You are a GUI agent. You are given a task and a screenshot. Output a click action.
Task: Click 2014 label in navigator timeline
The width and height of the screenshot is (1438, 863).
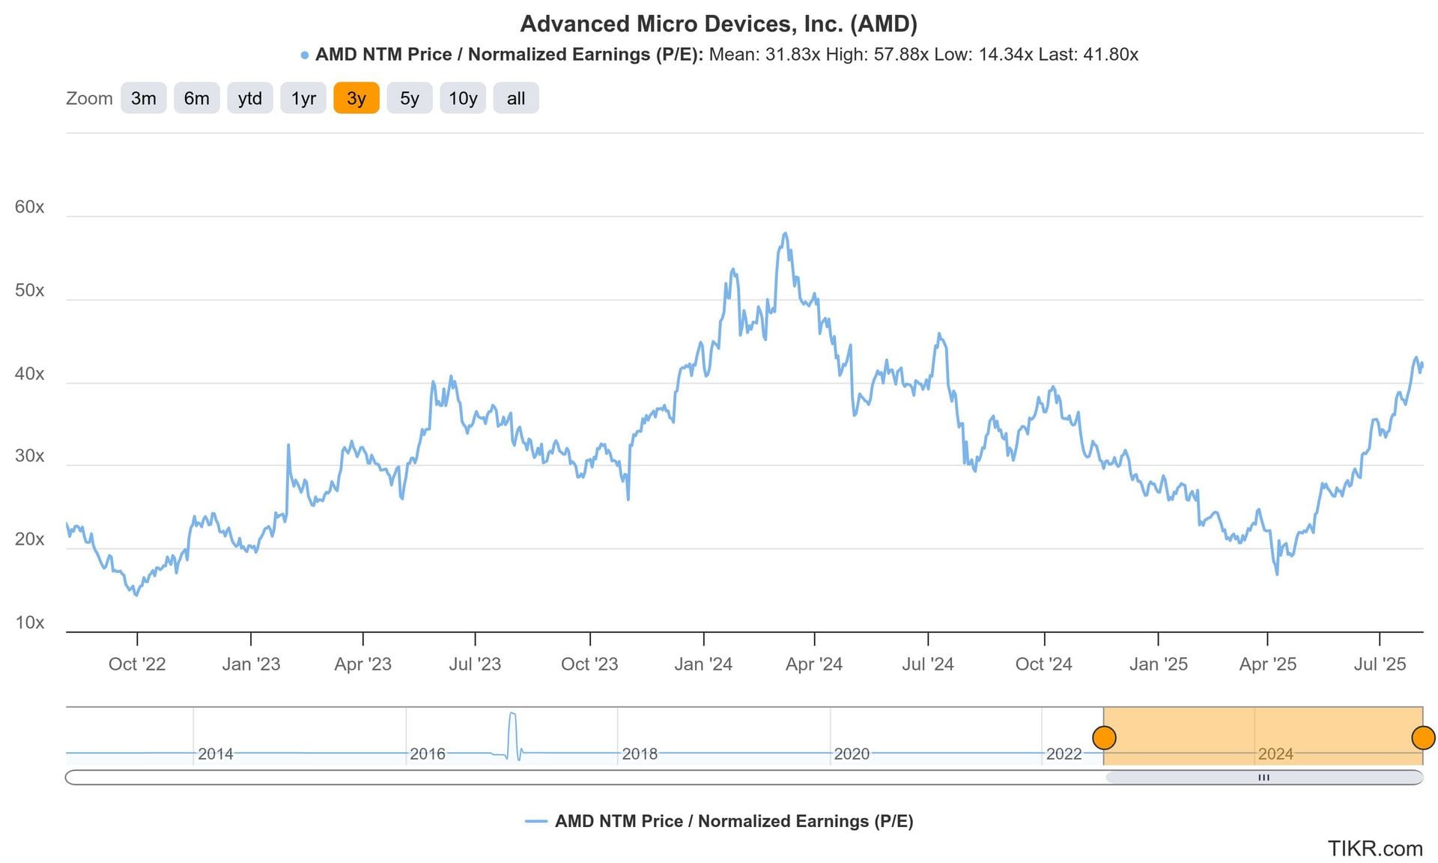215,754
